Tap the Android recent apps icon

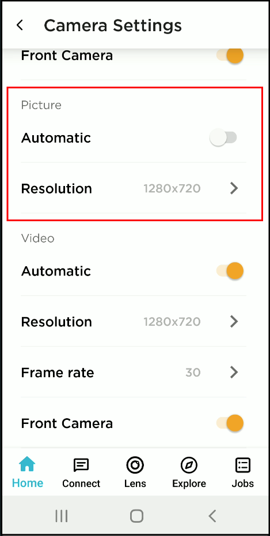point(62,516)
